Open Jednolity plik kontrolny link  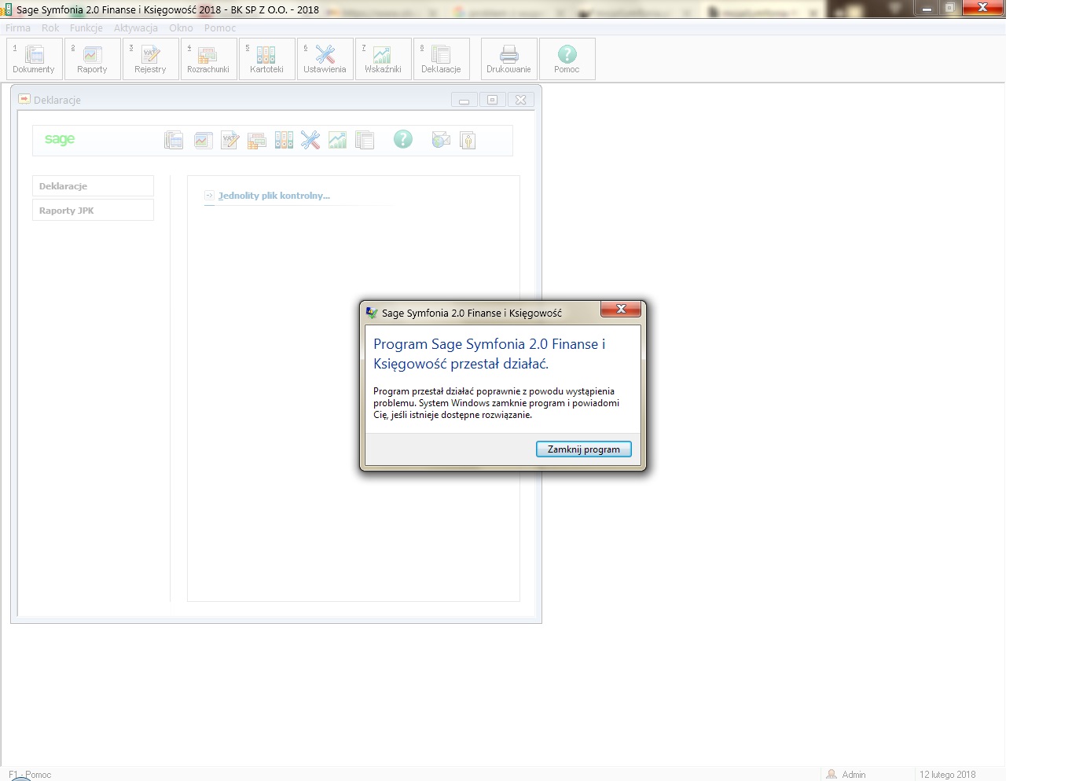(274, 196)
